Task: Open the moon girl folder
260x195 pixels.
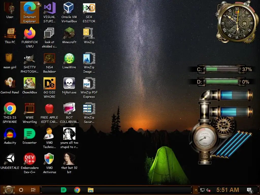Action: [10, 61]
